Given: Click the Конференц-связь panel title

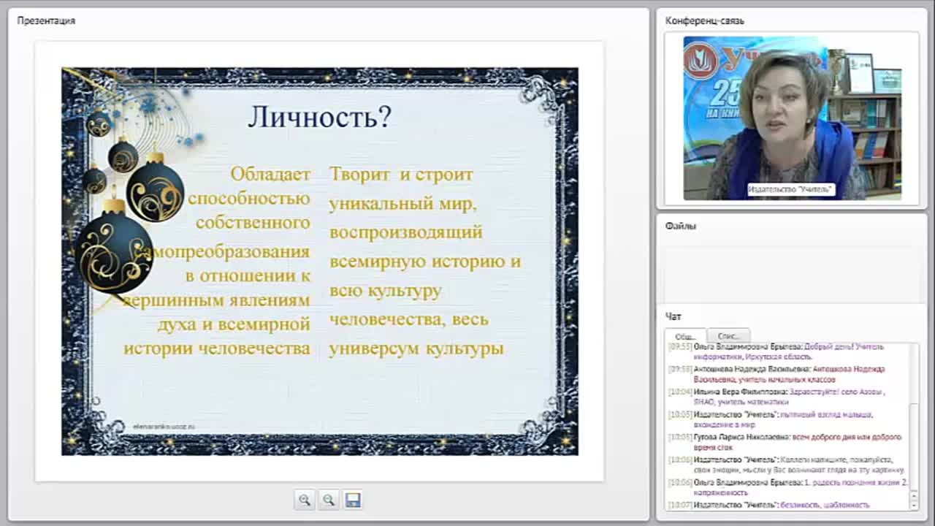Looking at the screenshot, I should point(705,20).
